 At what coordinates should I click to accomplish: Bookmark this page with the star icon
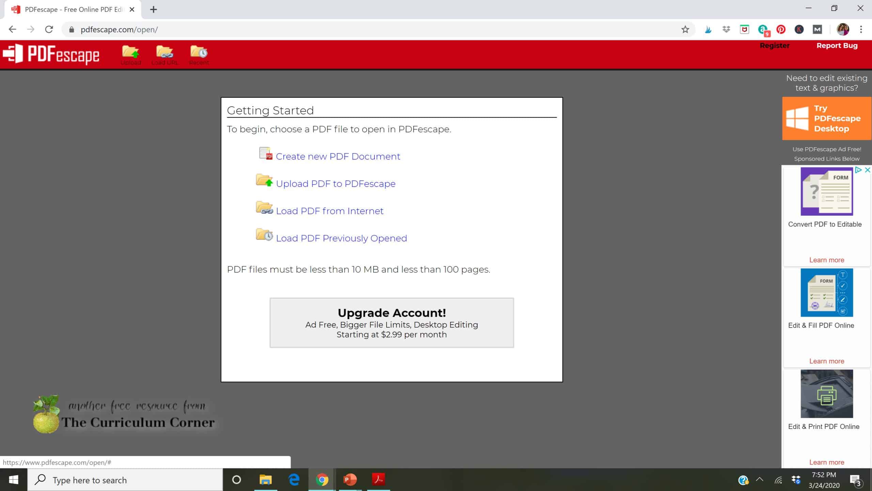[x=685, y=30]
